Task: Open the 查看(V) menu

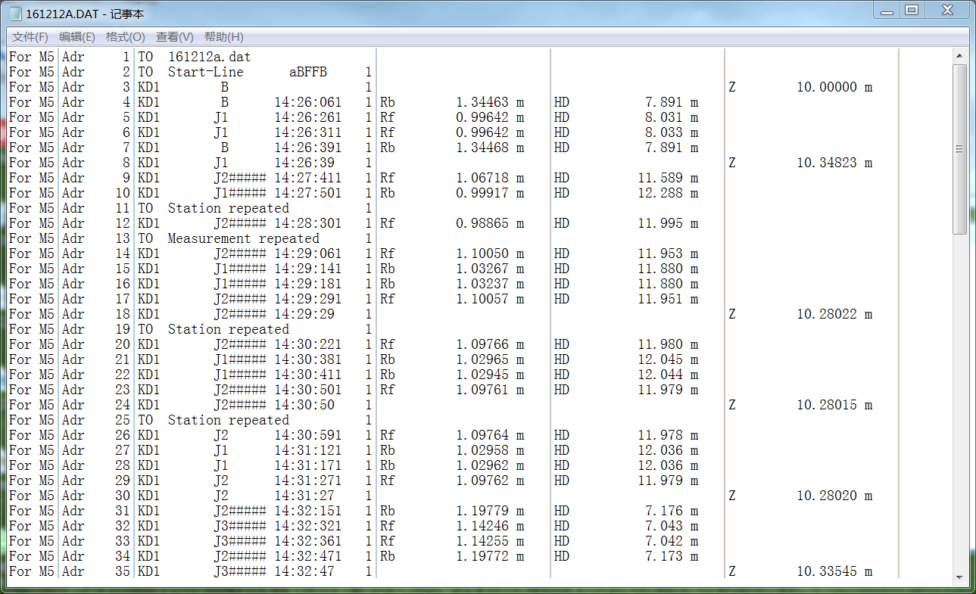Action: click(x=175, y=37)
